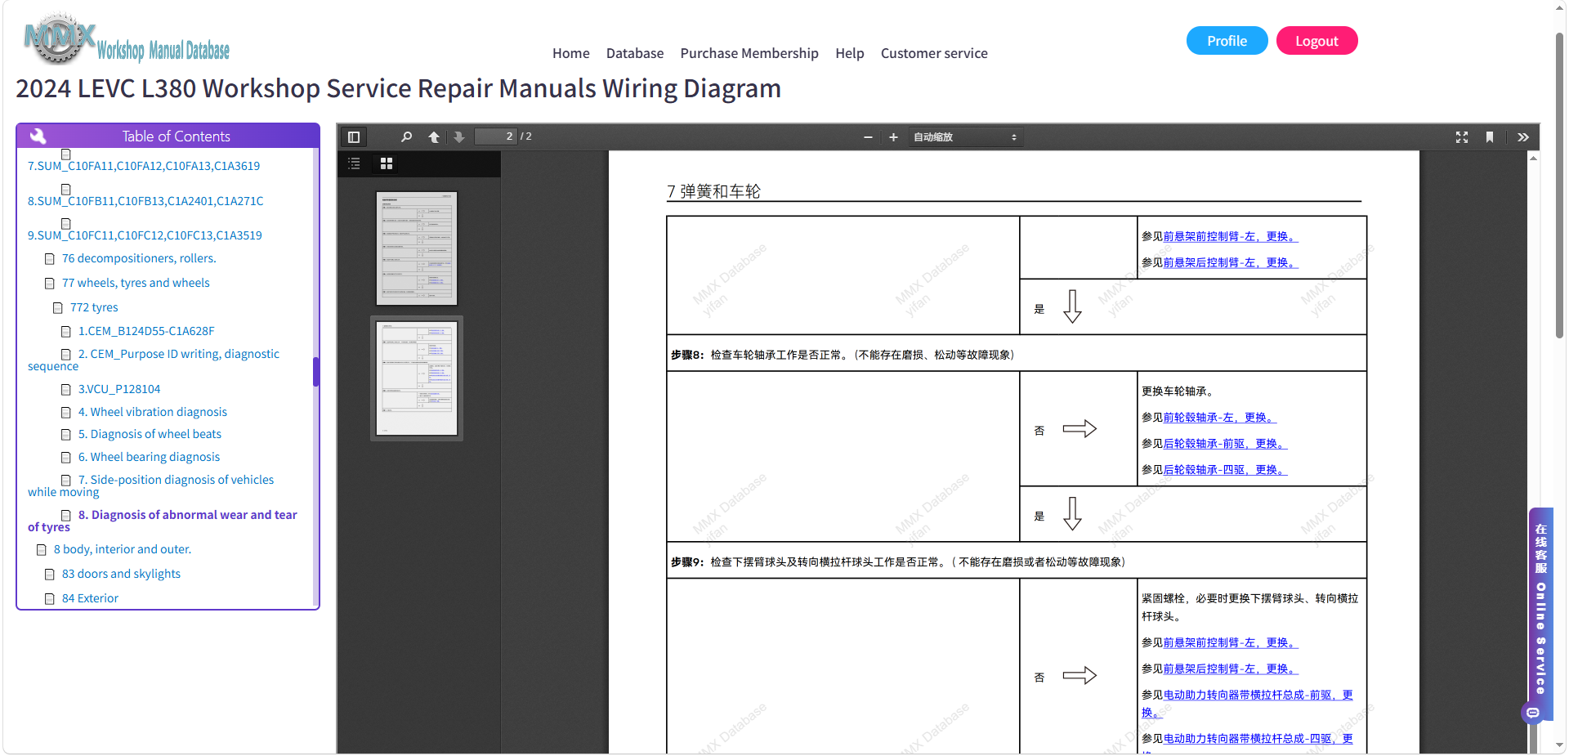Image resolution: width=1569 pixels, height=756 pixels.
Task: Follow the 后轮毂轴承-四驱, 更换 link
Action: click(1225, 470)
